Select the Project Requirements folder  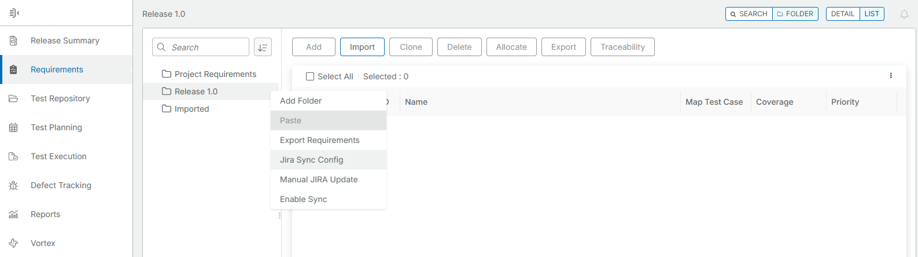[215, 74]
